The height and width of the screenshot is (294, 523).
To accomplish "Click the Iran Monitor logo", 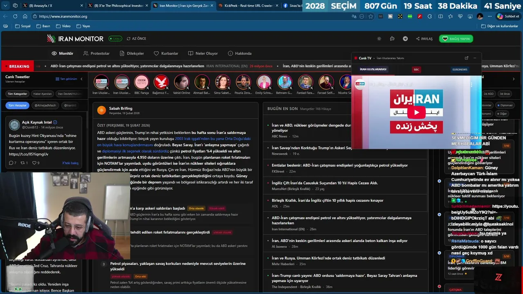I will tap(75, 39).
